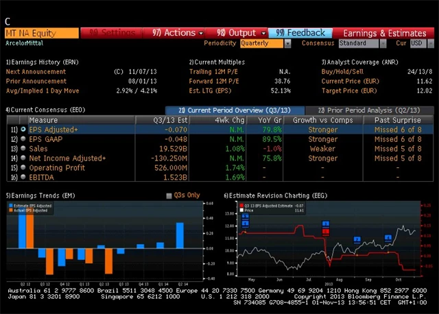The image size is (439, 314).
Task: Open 6) Estimate Revision Charting (EEG) link
Action: pos(276,195)
